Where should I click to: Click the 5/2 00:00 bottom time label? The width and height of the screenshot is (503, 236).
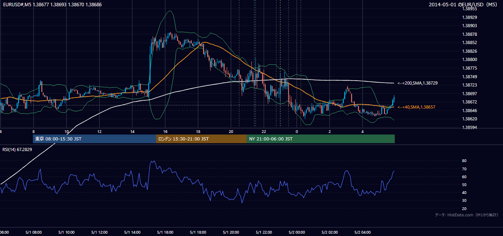pos(297,232)
